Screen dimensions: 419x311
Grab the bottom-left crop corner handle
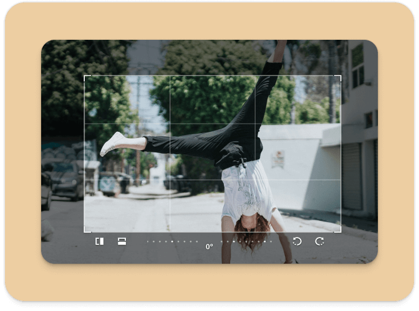click(x=87, y=229)
